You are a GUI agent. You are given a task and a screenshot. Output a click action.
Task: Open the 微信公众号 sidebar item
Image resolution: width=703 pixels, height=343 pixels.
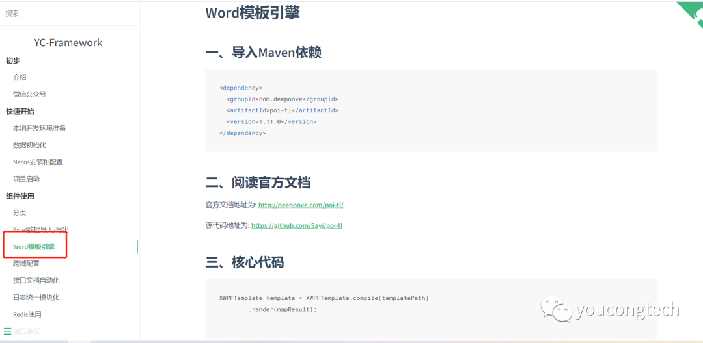29,94
